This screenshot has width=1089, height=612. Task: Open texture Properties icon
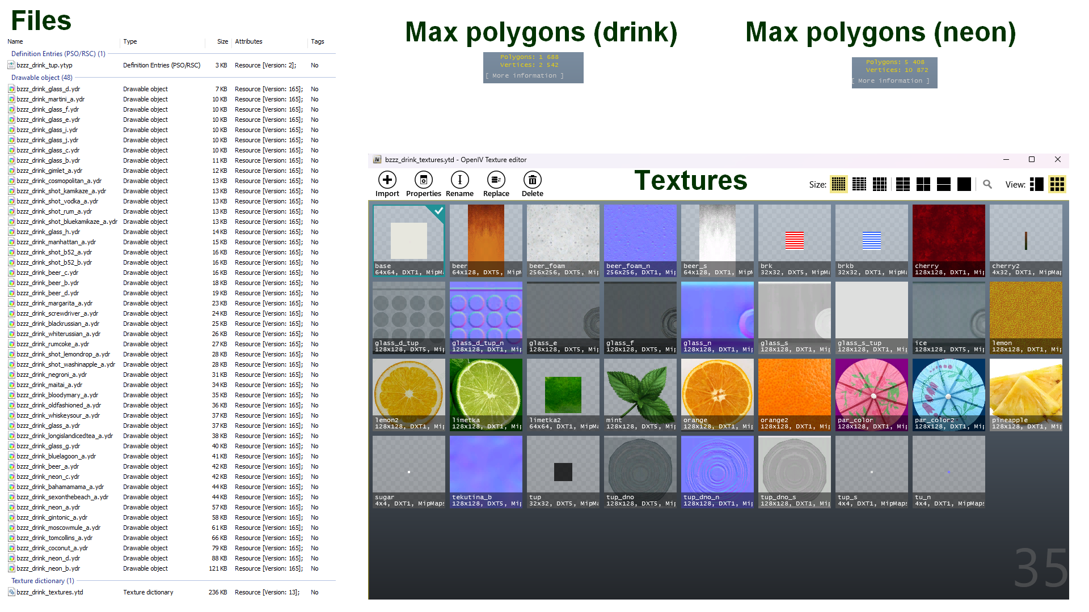[424, 180]
